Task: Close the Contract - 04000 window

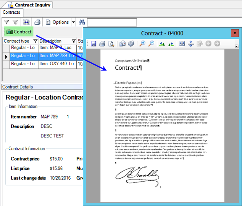Action: tap(235, 33)
